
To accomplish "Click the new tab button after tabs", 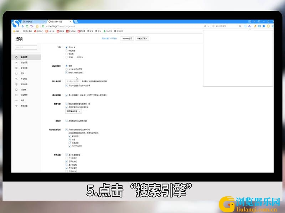I will (x=76, y=21).
